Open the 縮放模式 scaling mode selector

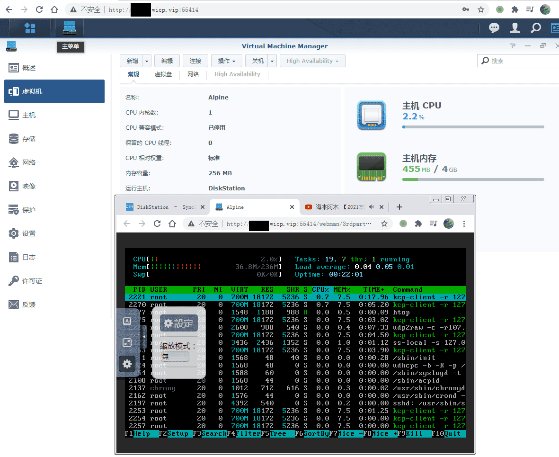175,357
